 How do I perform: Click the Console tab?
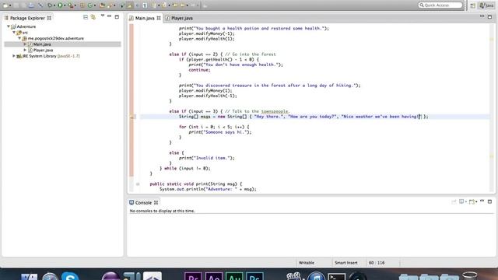[x=143, y=202]
